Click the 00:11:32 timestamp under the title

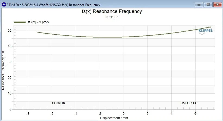click(112, 17)
